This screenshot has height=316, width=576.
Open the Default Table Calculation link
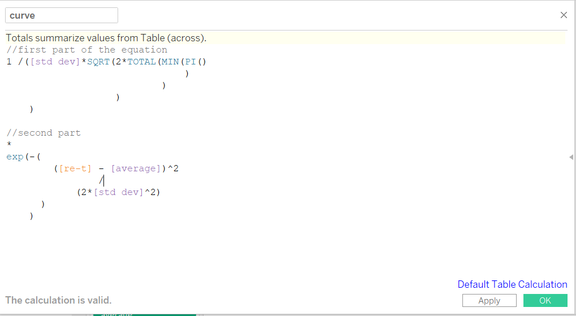pyautogui.click(x=512, y=284)
